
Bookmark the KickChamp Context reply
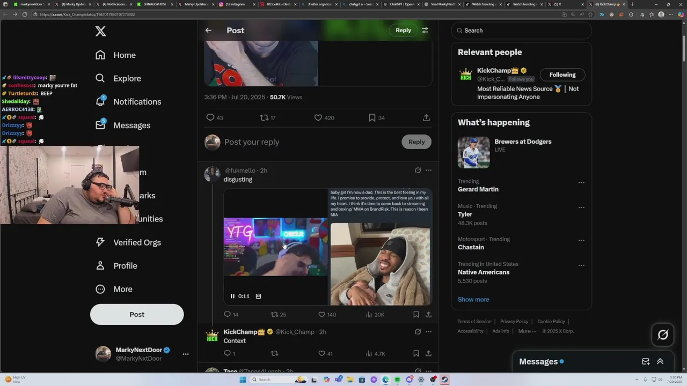point(416,353)
